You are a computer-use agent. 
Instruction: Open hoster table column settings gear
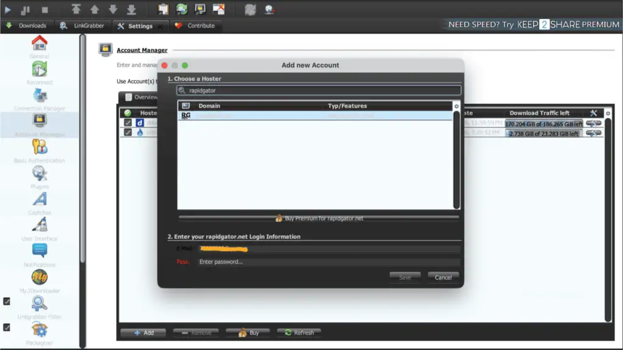pos(456,106)
